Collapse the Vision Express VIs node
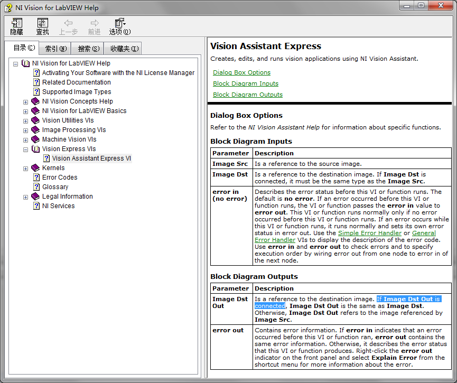Screen dimensions: 457x383 click(x=26, y=150)
